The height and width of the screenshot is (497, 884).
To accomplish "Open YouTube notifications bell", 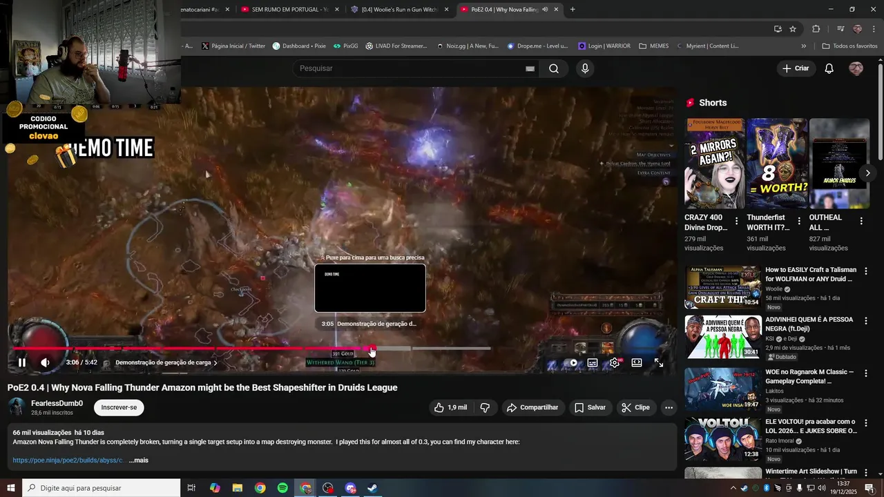I will click(x=829, y=68).
